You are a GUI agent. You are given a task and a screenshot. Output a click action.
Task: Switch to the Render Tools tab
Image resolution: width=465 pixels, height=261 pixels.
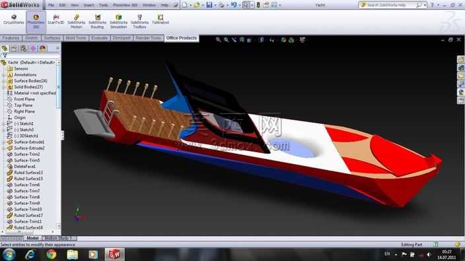click(x=148, y=38)
